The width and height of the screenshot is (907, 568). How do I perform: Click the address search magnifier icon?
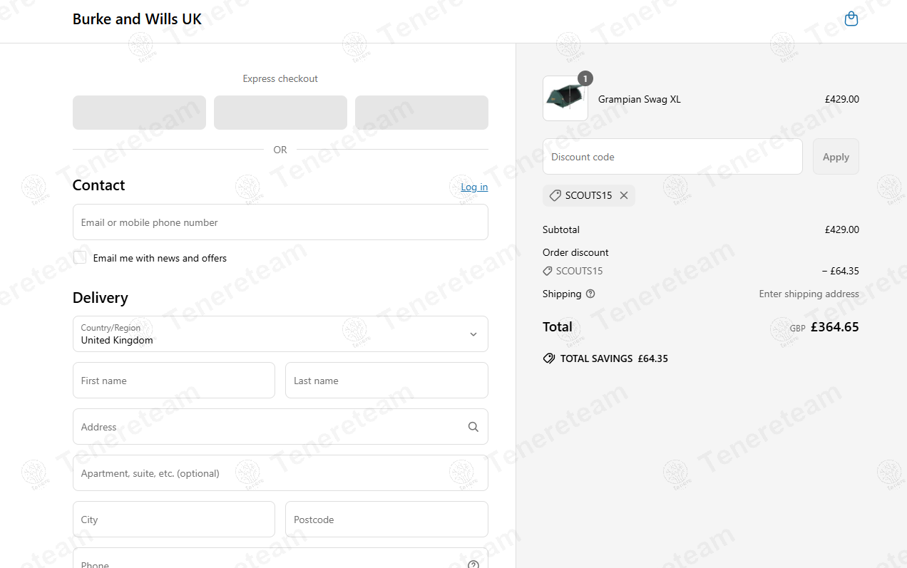click(x=473, y=427)
